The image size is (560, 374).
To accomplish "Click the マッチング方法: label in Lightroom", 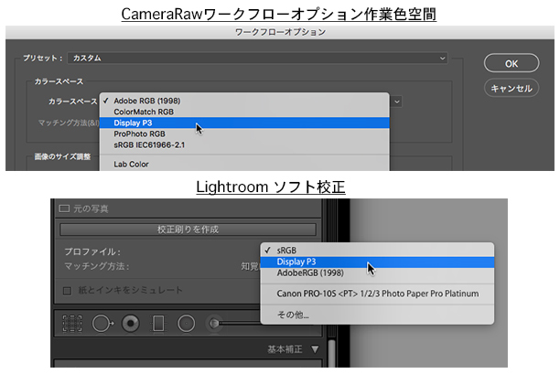I will (x=97, y=266).
